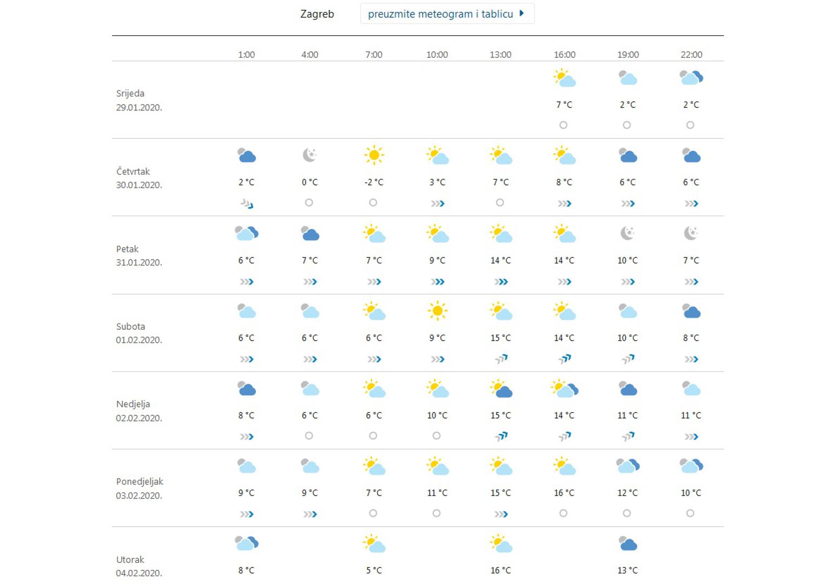The height and width of the screenshot is (584, 831).
Task: Click the dark cloud icon for Utorak at 19:00
Action: [x=628, y=543]
